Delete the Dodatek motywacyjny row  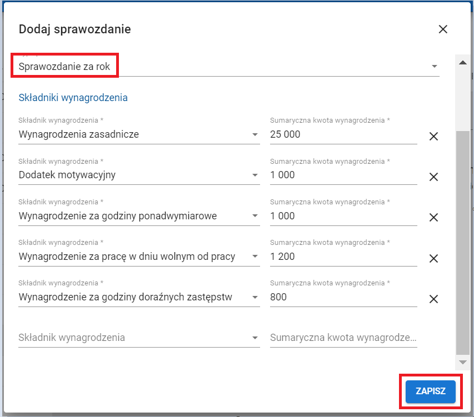pos(434,177)
